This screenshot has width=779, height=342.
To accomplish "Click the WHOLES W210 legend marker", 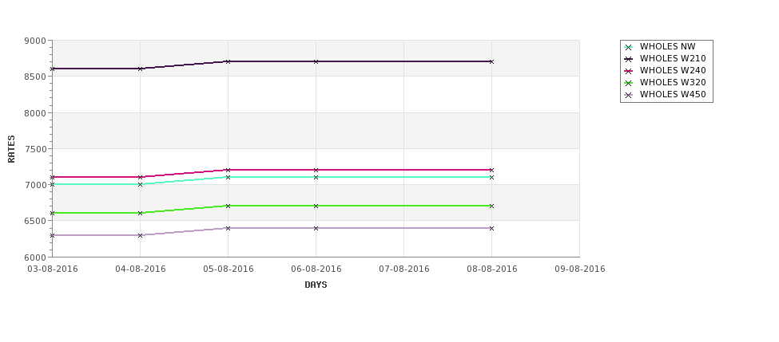I will tap(629, 60).
